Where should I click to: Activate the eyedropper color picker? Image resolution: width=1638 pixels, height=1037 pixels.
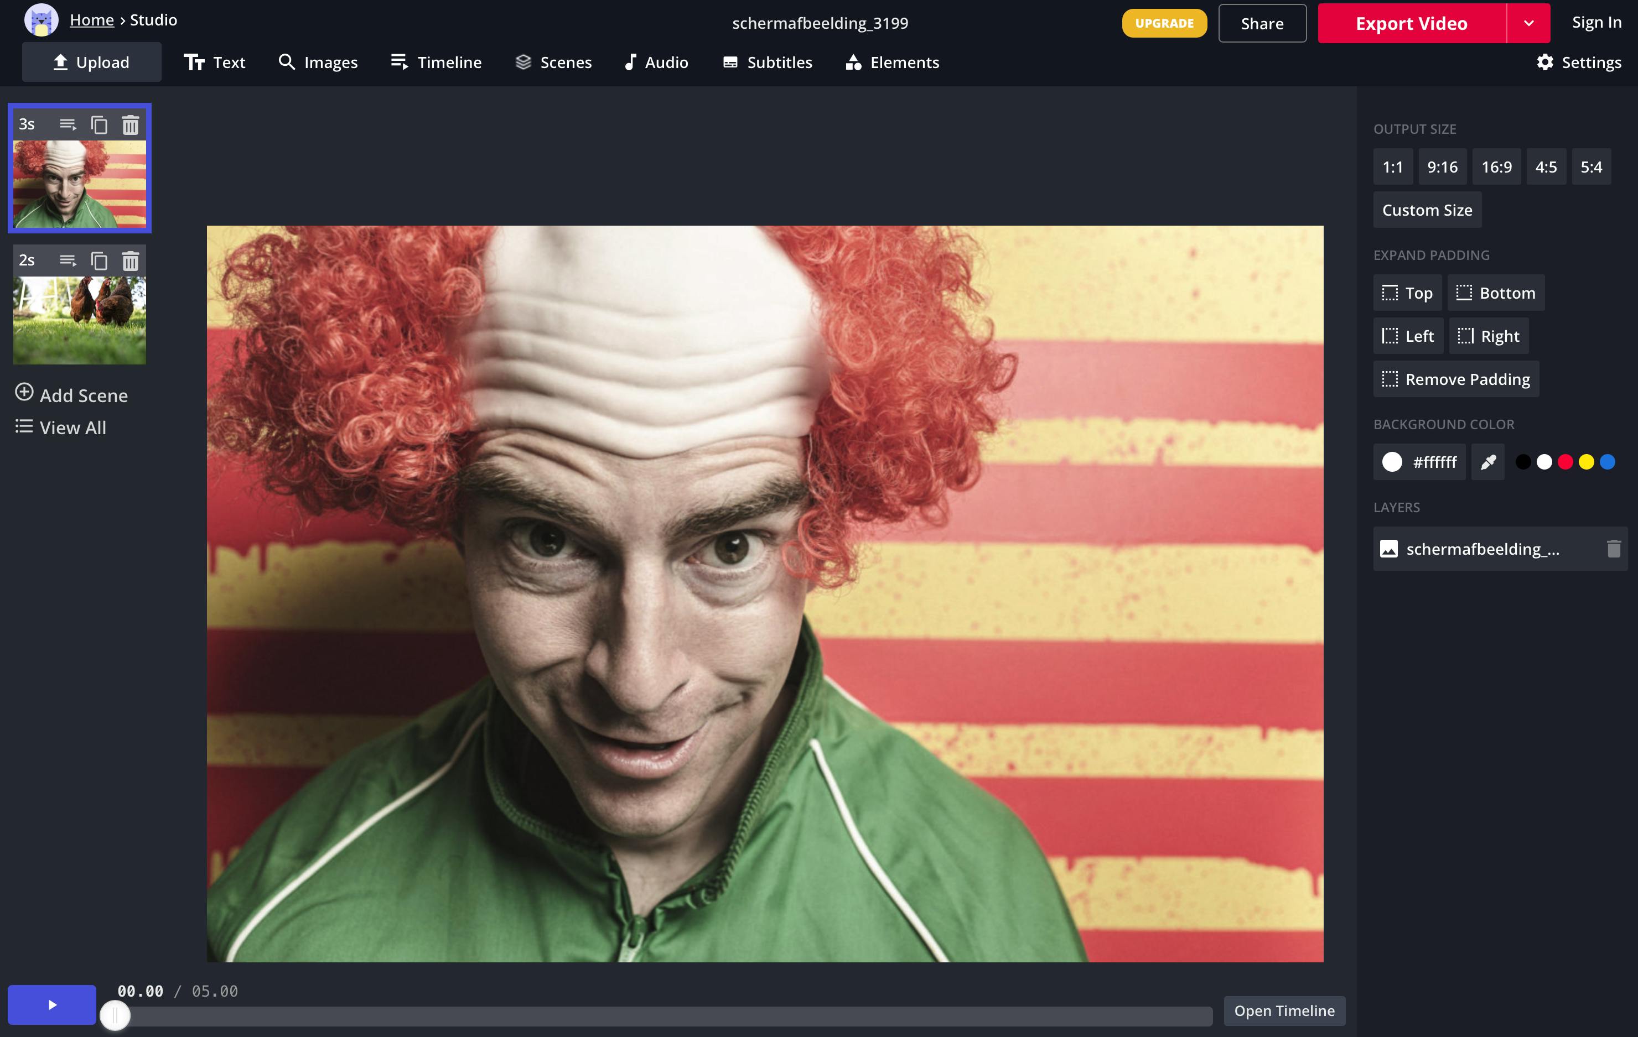point(1487,462)
